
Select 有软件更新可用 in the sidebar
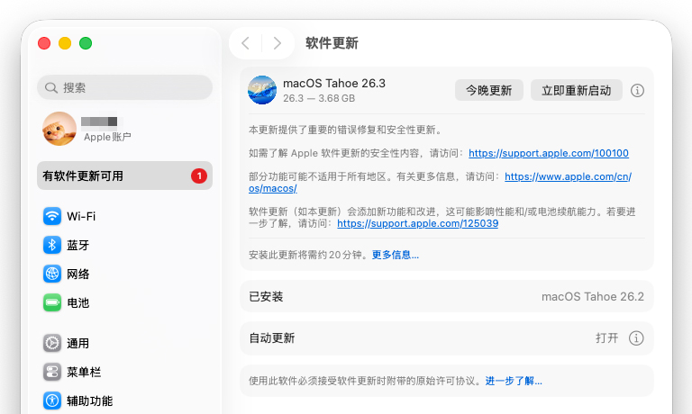pos(124,175)
